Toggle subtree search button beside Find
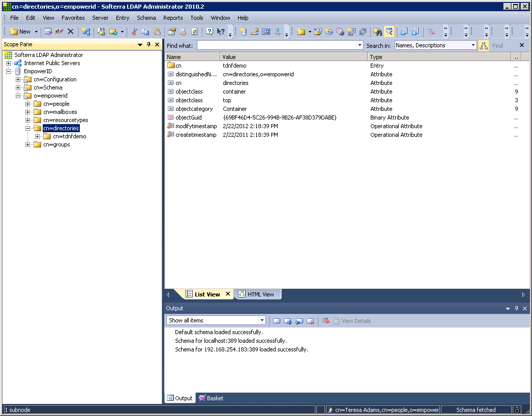Screen dimensions: 532x416 coord(483,45)
